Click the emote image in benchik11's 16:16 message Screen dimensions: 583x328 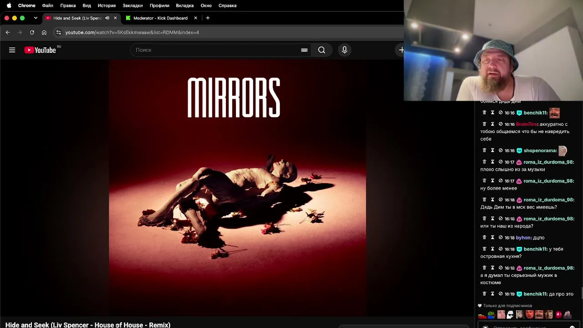point(554,113)
